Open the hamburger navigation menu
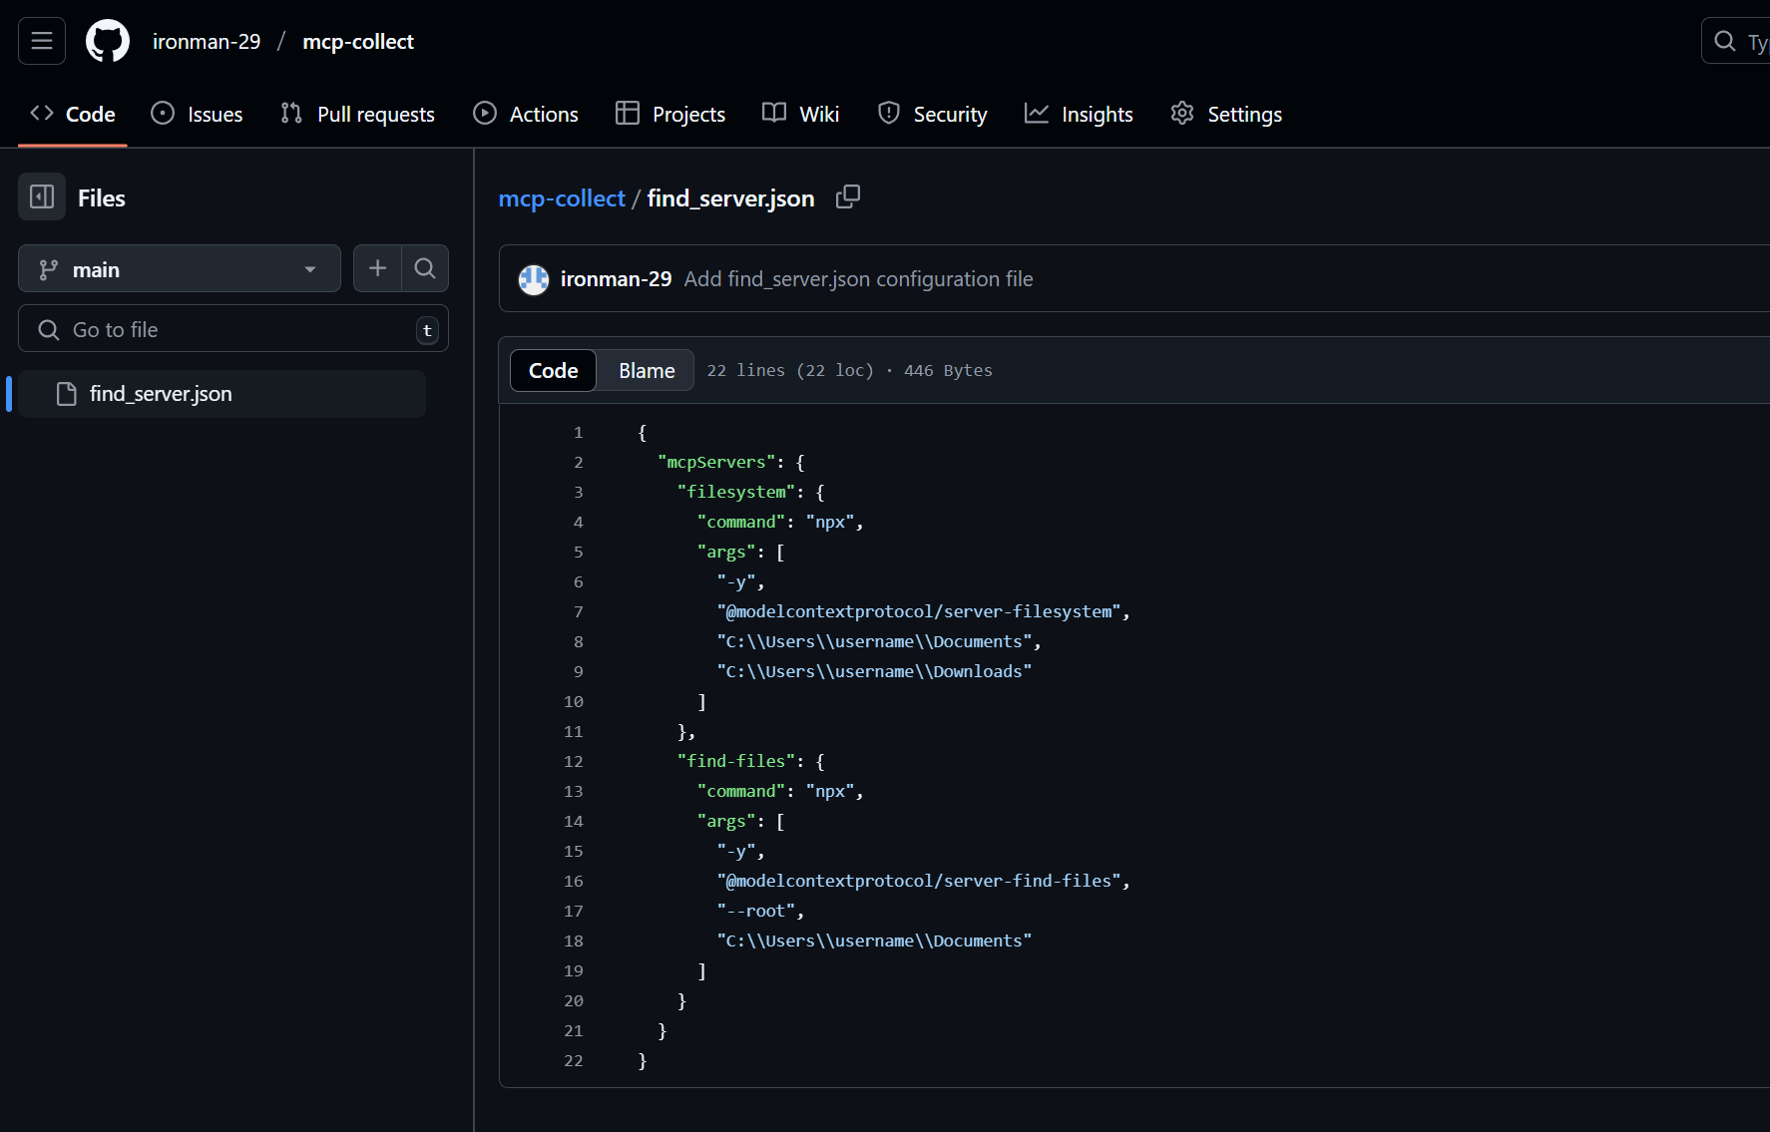 click(42, 41)
